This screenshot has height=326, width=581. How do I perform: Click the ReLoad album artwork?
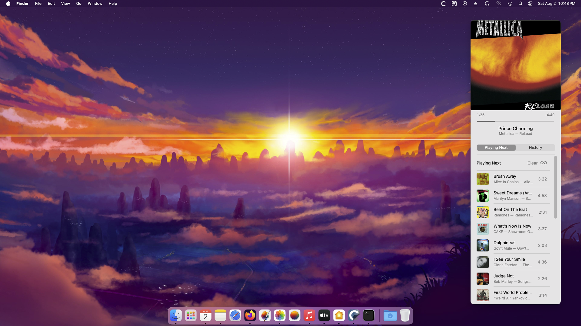[x=515, y=65]
